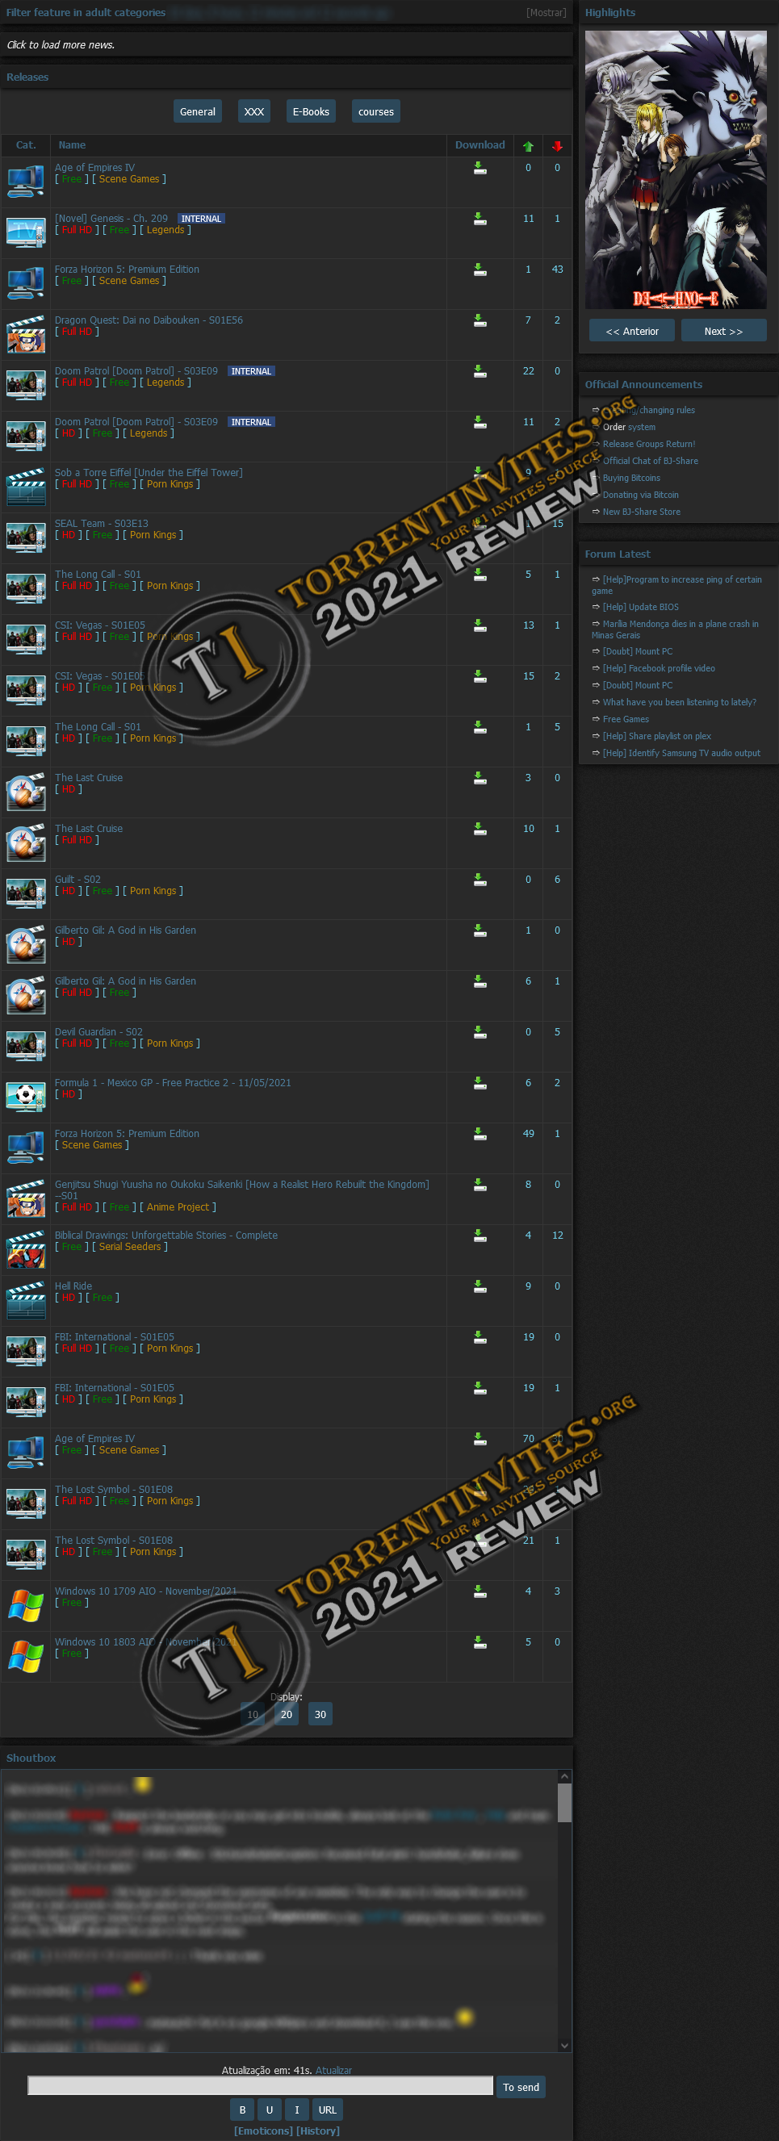
Task: Click category icon next to The Last Cruise HD
Action: [x=26, y=791]
